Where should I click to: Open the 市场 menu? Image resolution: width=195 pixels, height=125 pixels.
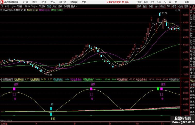pos(35,2)
